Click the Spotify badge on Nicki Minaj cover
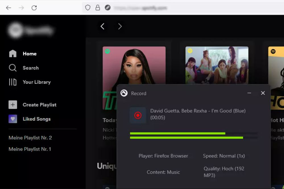 click(107, 51)
